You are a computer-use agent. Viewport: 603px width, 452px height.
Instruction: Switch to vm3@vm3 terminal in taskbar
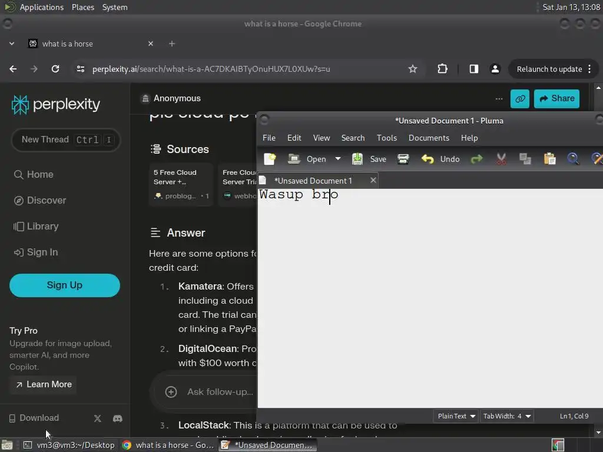point(69,445)
